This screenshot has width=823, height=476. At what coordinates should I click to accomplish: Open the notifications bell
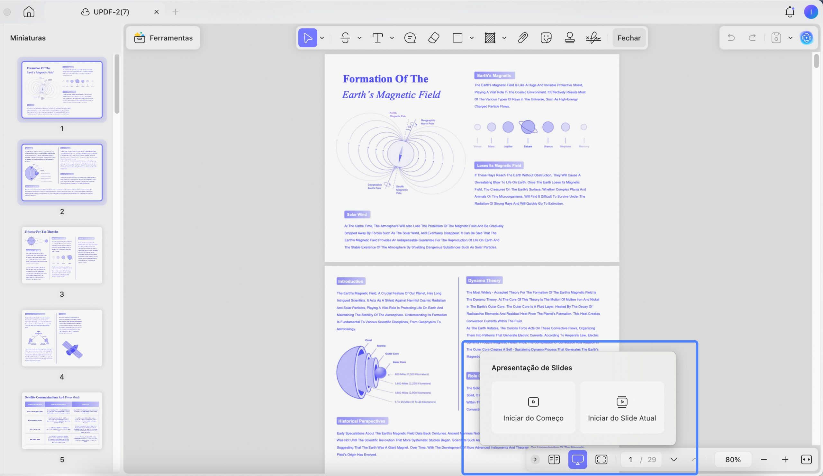[x=790, y=12]
